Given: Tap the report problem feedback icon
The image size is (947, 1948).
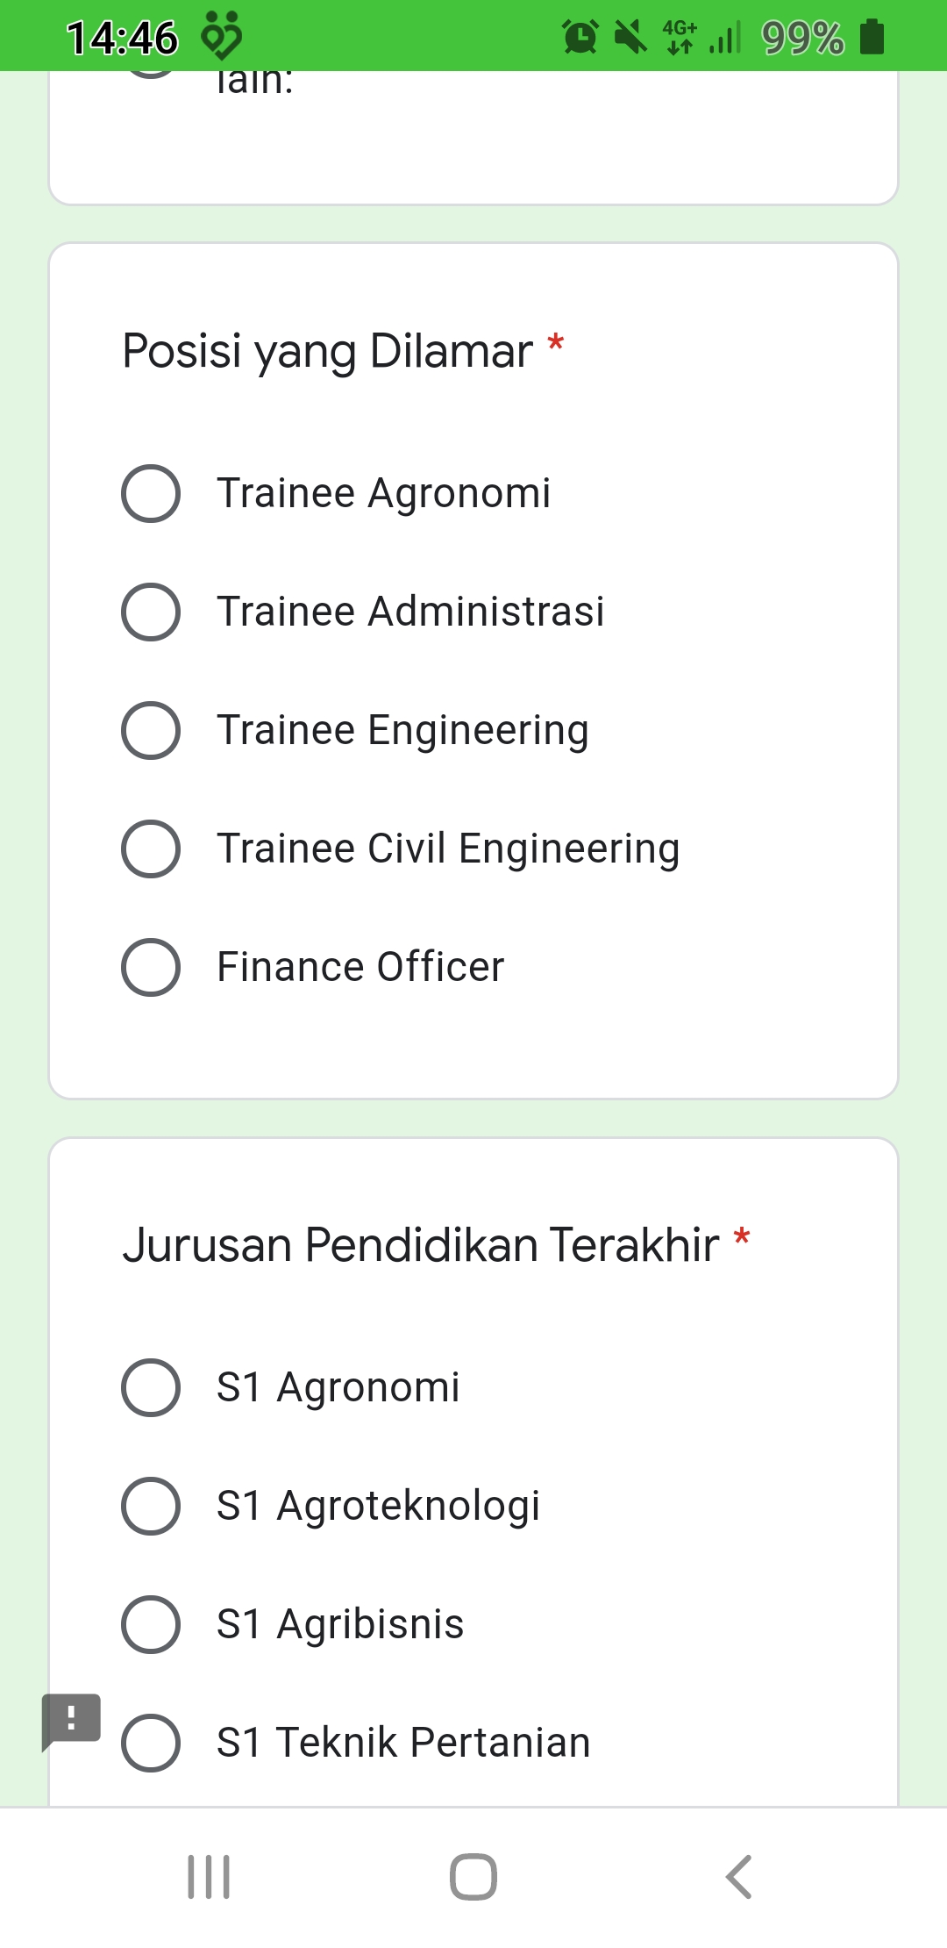Looking at the screenshot, I should pyautogui.click(x=71, y=1718).
